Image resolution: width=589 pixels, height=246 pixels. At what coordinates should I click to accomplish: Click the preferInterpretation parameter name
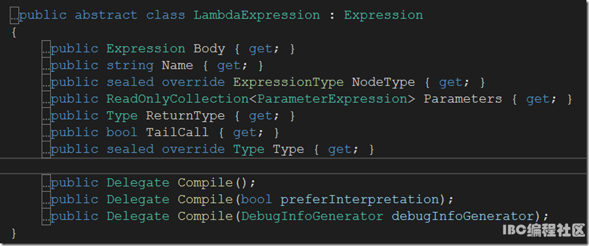pos(359,200)
